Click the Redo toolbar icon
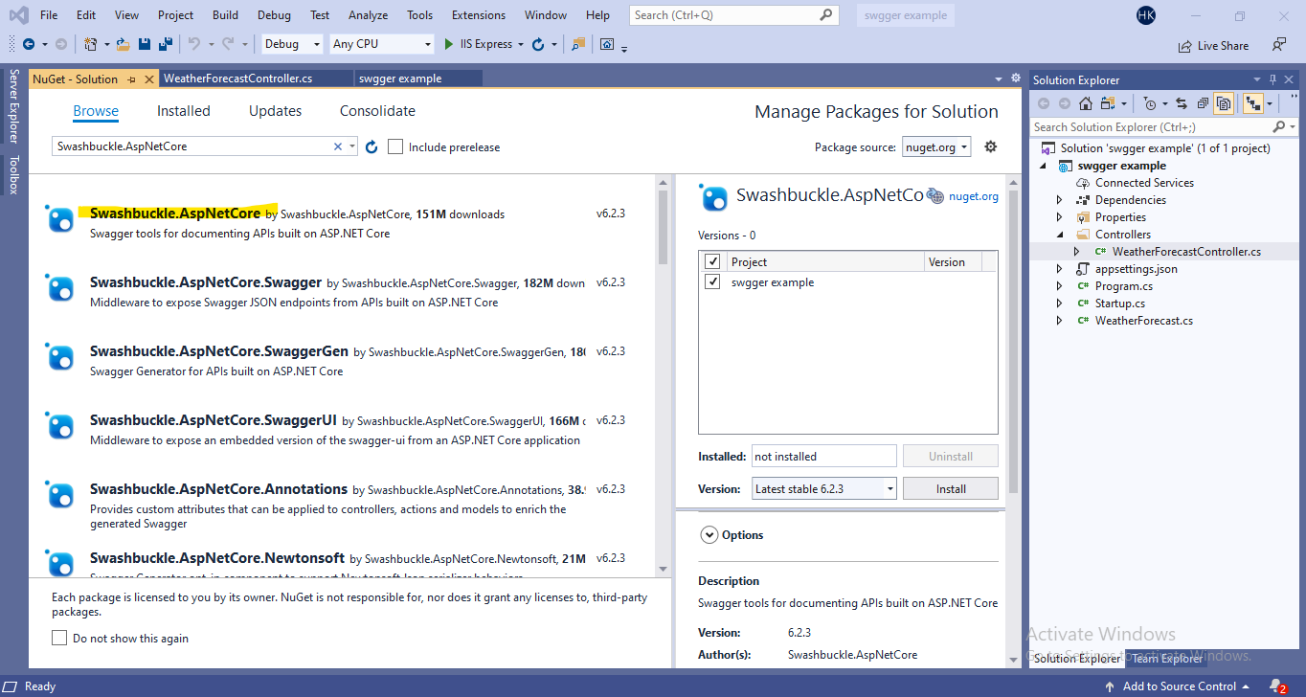This screenshot has height=697, width=1306. pyautogui.click(x=228, y=44)
